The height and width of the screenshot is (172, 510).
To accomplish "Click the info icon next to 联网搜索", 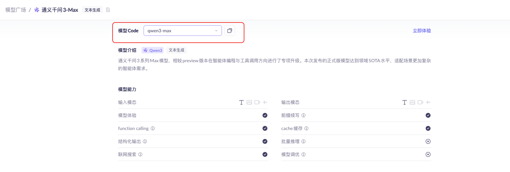I will (140, 154).
